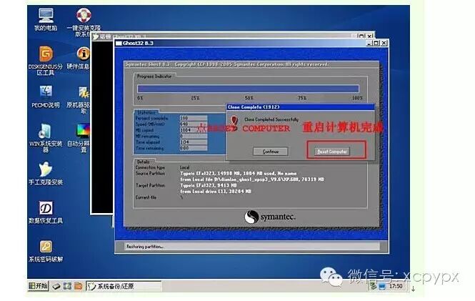Select the 系统备份/还原 taskbar button
Image resolution: width=475 pixels, height=301 pixels.
tap(124, 286)
